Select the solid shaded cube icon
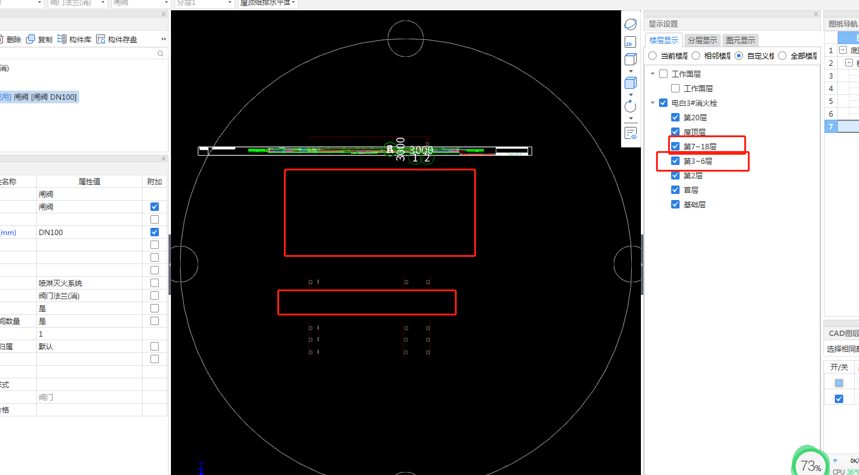 [x=630, y=83]
